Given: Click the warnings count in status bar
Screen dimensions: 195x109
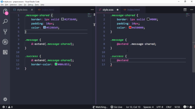Looking at the screenshot, I should (x=10, y=107).
